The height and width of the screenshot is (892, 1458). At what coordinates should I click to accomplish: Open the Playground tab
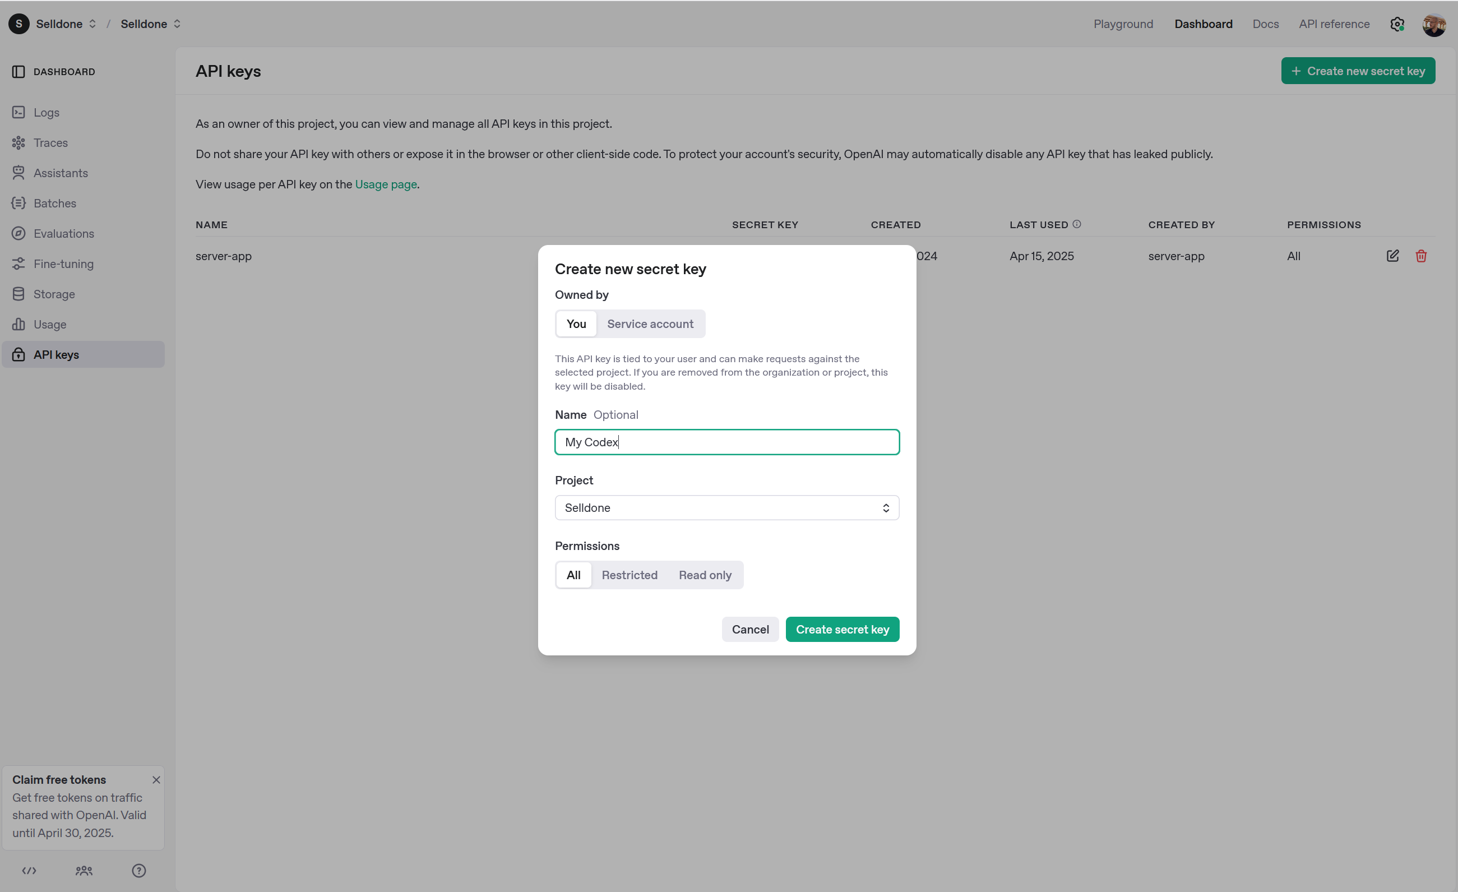(x=1122, y=24)
